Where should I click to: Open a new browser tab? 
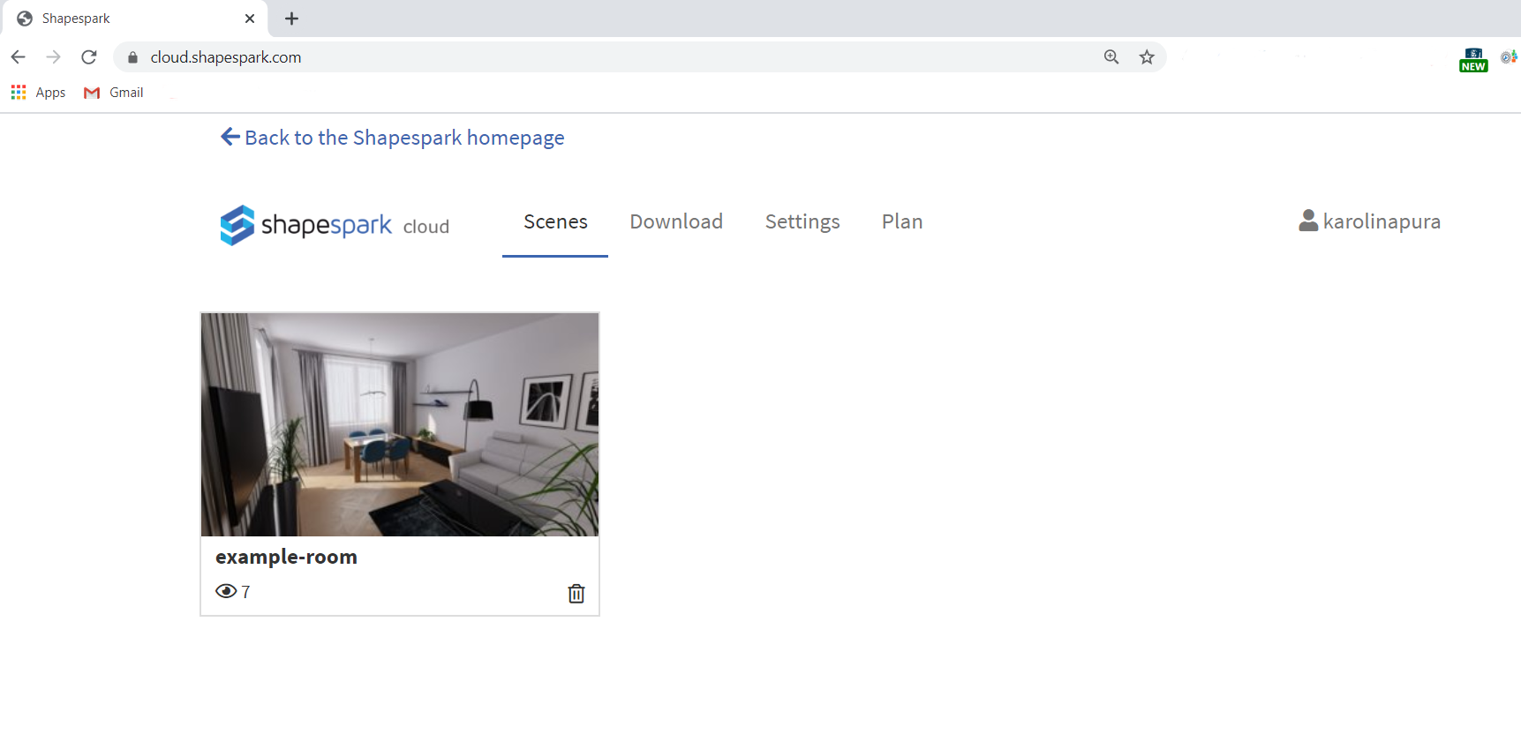(x=292, y=19)
